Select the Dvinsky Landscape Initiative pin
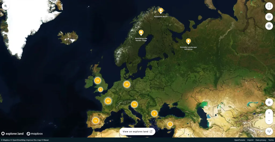 tap(188, 41)
